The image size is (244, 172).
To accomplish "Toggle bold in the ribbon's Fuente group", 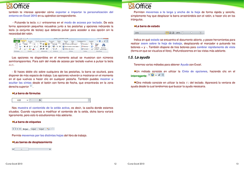I will (x=25, y=46).
